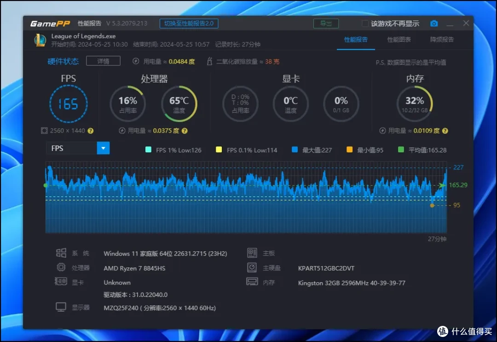Click the 165 FPS circular gauge
The height and width of the screenshot is (342, 497).
pos(69,104)
